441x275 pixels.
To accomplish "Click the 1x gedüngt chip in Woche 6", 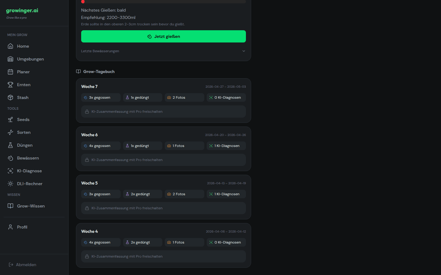I will (143, 146).
